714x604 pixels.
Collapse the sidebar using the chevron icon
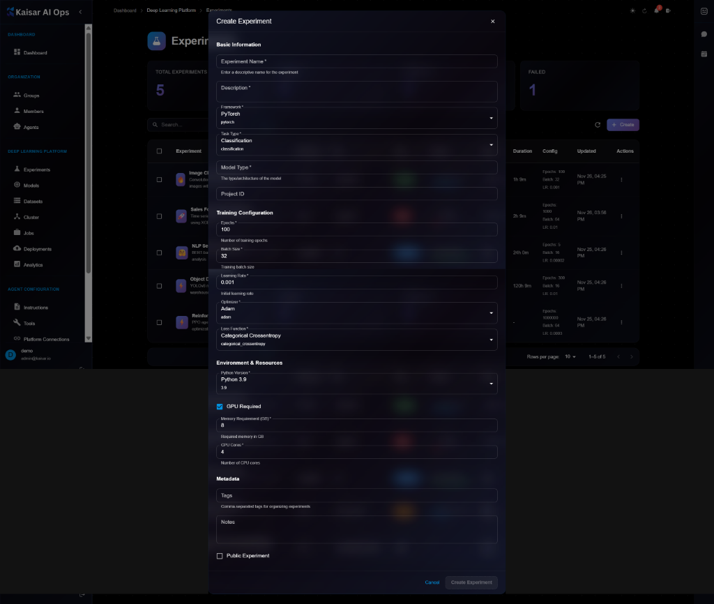[80, 12]
